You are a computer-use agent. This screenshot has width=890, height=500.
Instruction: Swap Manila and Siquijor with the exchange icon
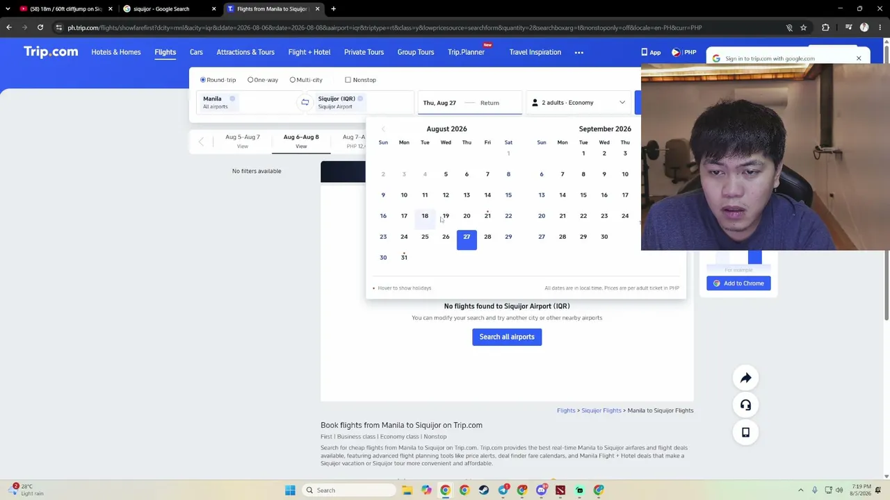point(305,103)
